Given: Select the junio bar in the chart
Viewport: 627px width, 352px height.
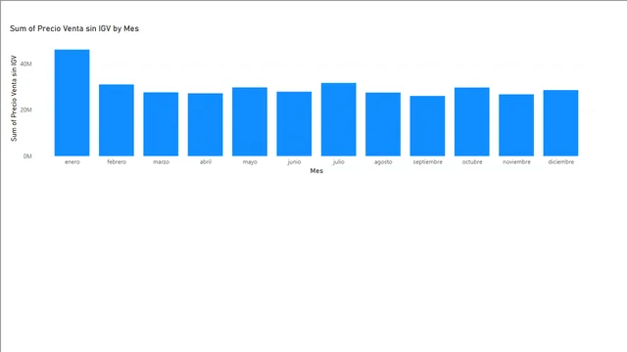Looking at the screenshot, I should tap(294, 124).
